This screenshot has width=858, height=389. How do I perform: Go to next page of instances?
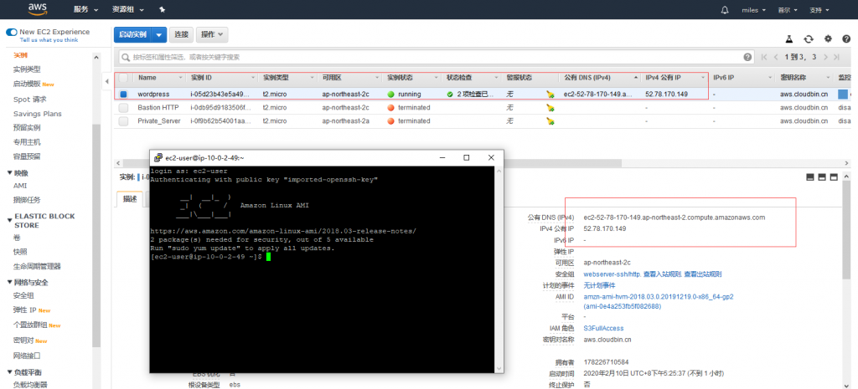click(825, 57)
